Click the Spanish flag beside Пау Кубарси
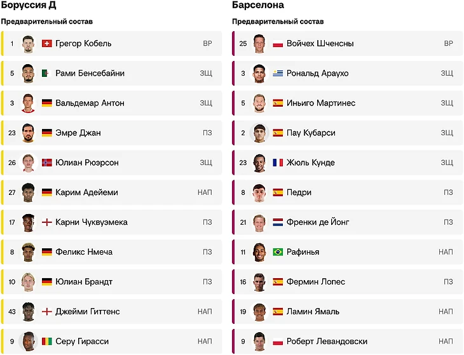The image size is (464, 355). [x=278, y=133]
